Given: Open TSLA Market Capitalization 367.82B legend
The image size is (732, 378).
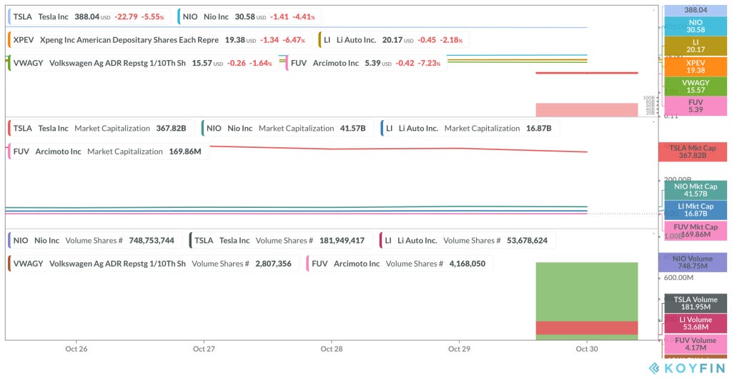Looking at the screenshot, I should 102,128.
